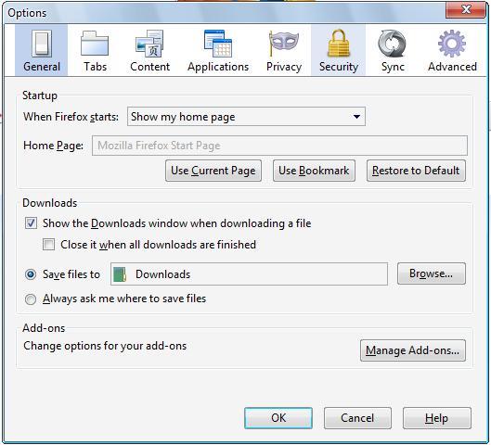491x445 pixels.
Task: Click the Use Bookmark button
Action: click(314, 171)
